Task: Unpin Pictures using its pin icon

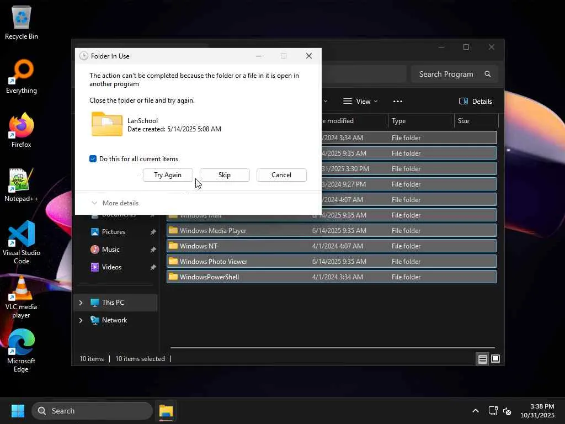Action: click(x=153, y=232)
